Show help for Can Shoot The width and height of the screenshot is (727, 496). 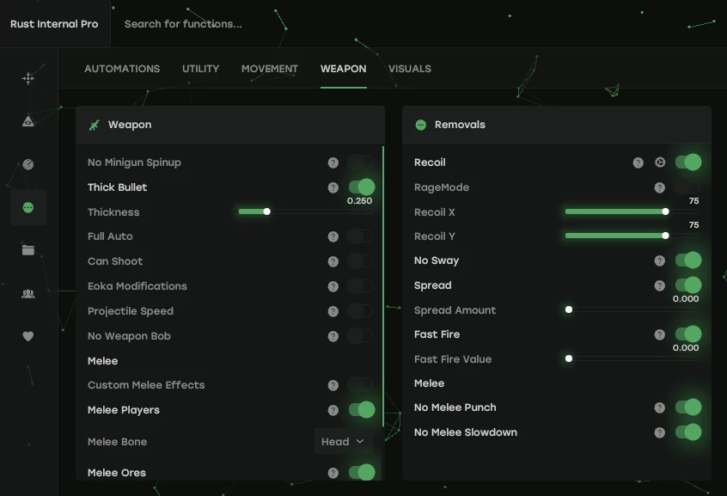click(x=333, y=261)
